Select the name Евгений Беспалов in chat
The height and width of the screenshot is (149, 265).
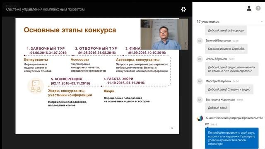tap(218, 41)
